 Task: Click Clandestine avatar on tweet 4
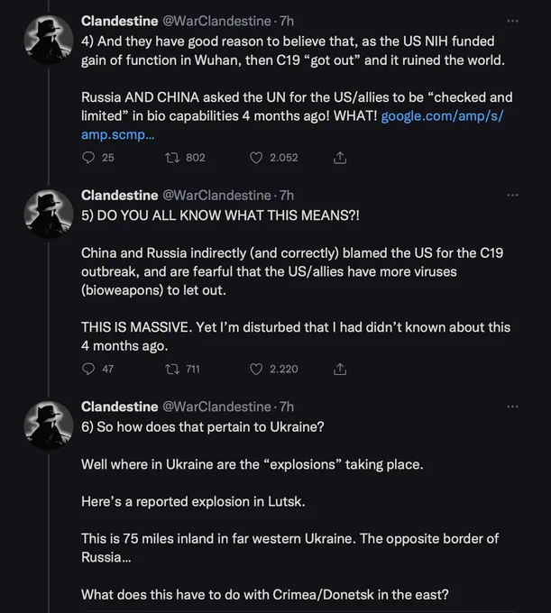49,40
